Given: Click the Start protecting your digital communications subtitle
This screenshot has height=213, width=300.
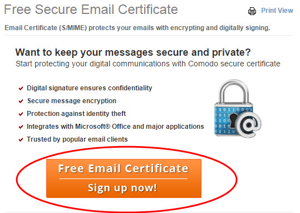Looking at the screenshot, I should (x=148, y=64).
